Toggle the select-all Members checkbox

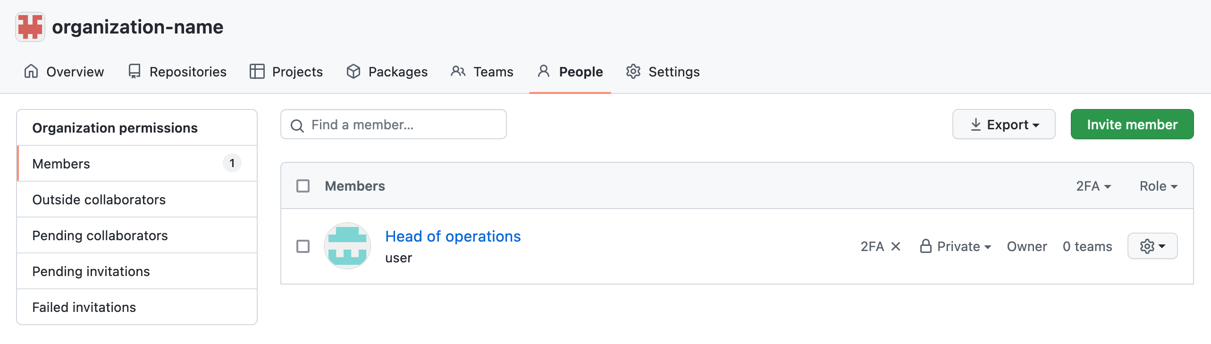(303, 186)
